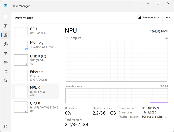174x132 pixels.
Task: Click the NPU 0 mini graph thumbnail
Action: coord(21,92)
